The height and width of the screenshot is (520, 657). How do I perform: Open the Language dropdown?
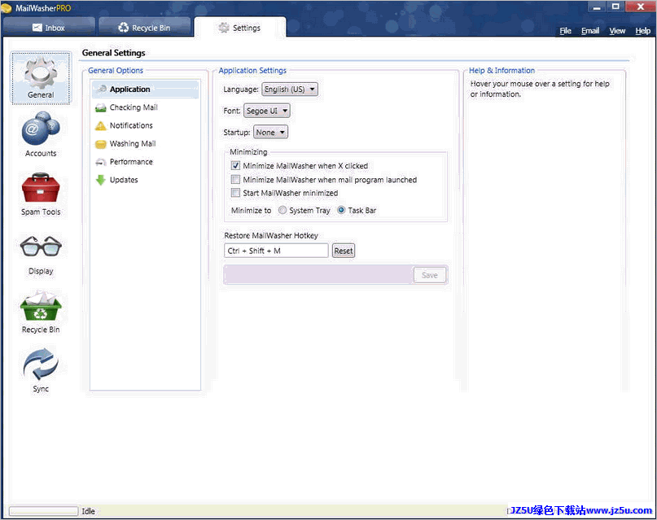(x=290, y=90)
